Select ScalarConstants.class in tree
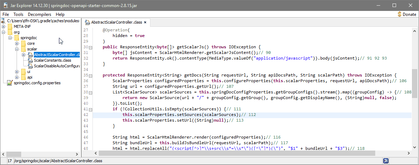The width and height of the screenshot is (419, 165). 52,60
